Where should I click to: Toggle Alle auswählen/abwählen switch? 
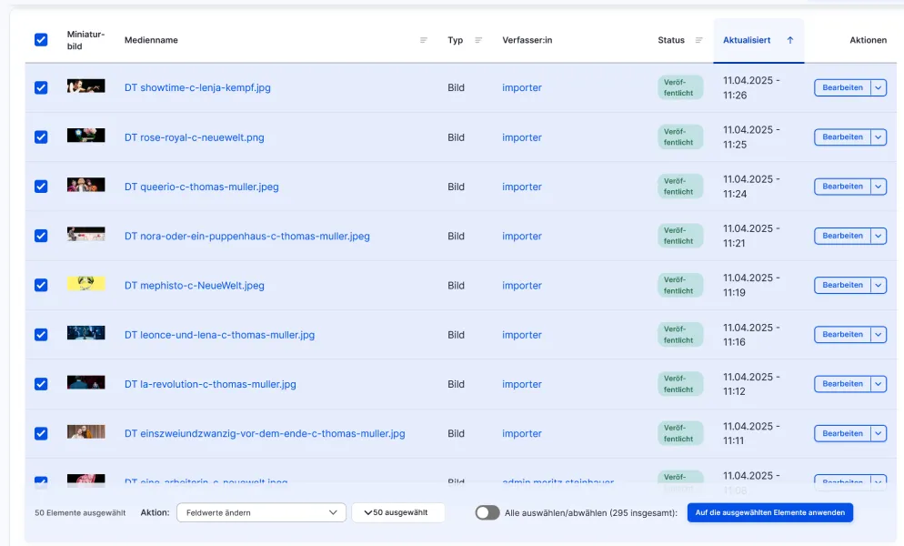pos(487,512)
